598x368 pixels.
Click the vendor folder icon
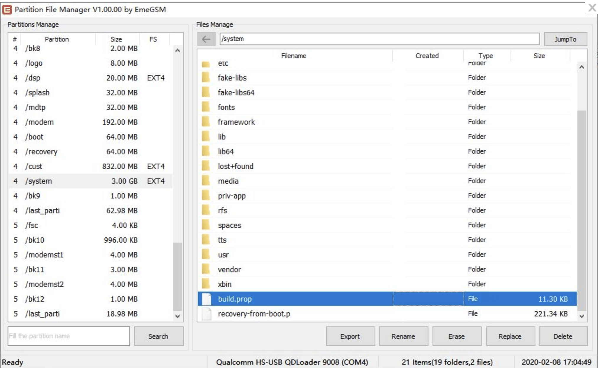[x=206, y=269]
